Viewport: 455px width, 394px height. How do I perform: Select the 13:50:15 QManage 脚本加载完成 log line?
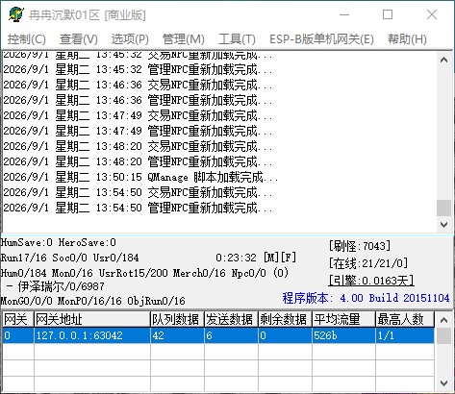coord(140,177)
